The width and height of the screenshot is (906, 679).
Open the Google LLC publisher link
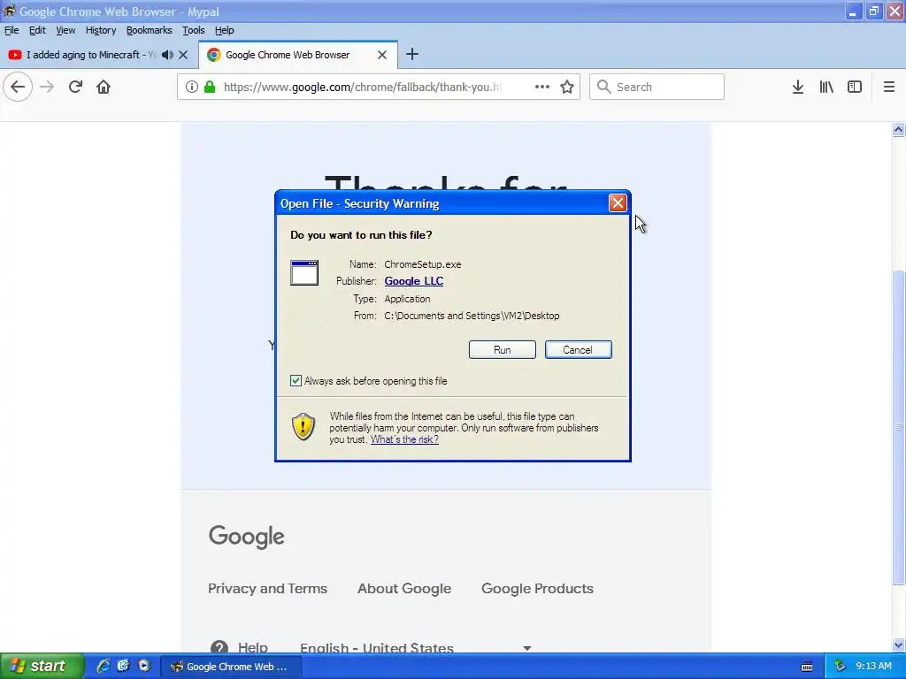click(x=414, y=281)
